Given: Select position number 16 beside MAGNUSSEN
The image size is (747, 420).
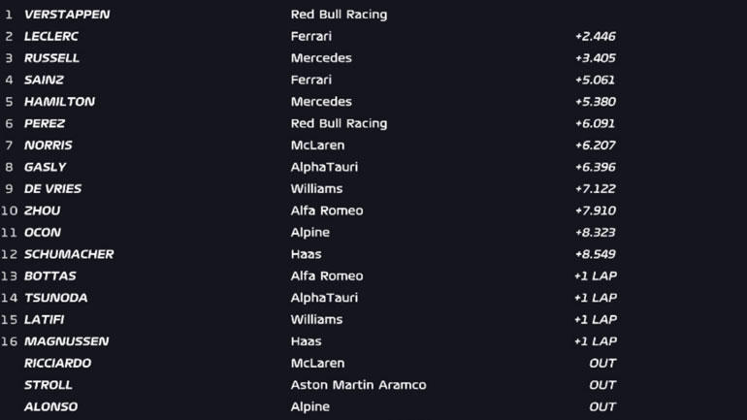Looking at the screenshot, I should (9, 341).
